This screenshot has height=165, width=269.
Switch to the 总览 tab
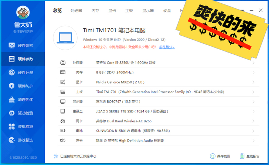point(57,11)
